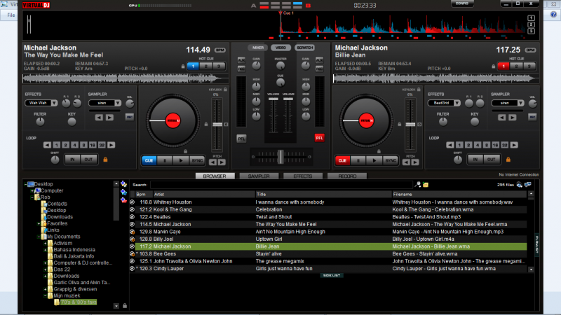Open the Wah Wah effects dropdown

(54, 103)
